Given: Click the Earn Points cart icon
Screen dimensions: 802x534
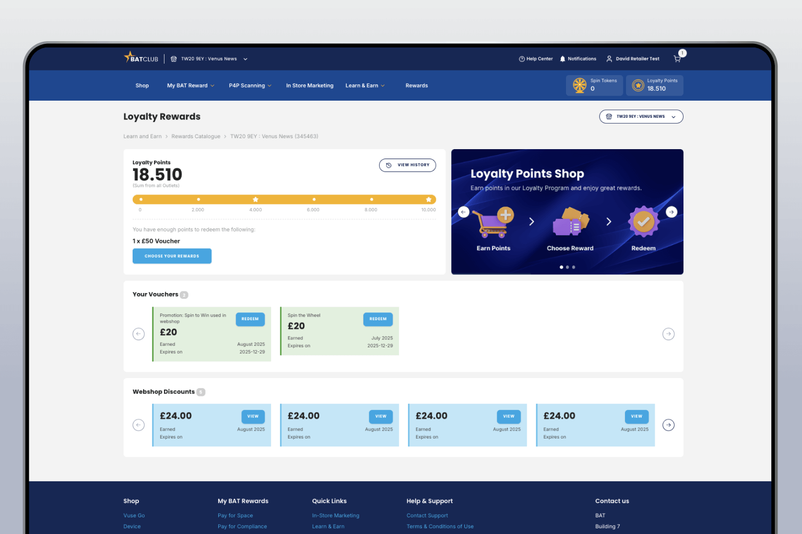Looking at the screenshot, I should coord(493,223).
